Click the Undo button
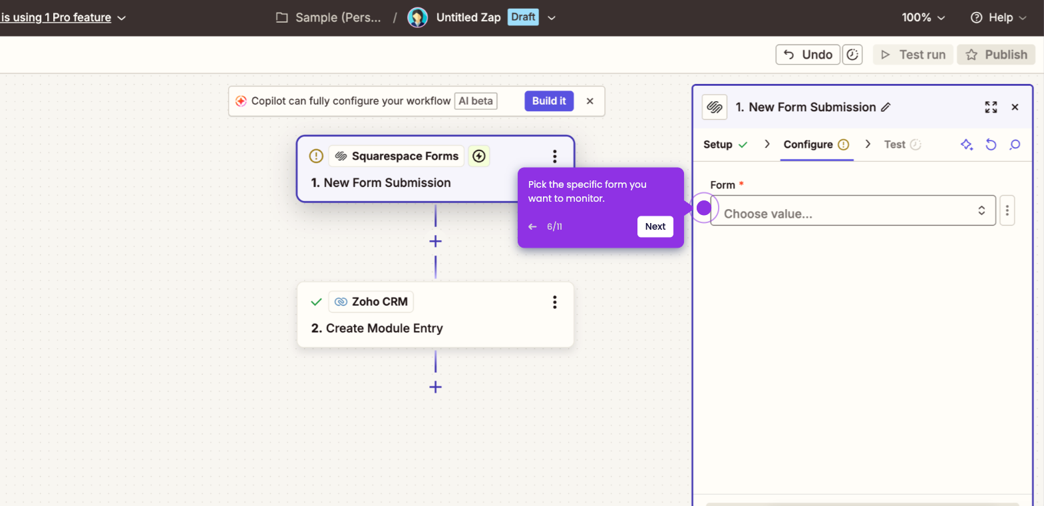This screenshot has height=506, width=1044. [808, 55]
